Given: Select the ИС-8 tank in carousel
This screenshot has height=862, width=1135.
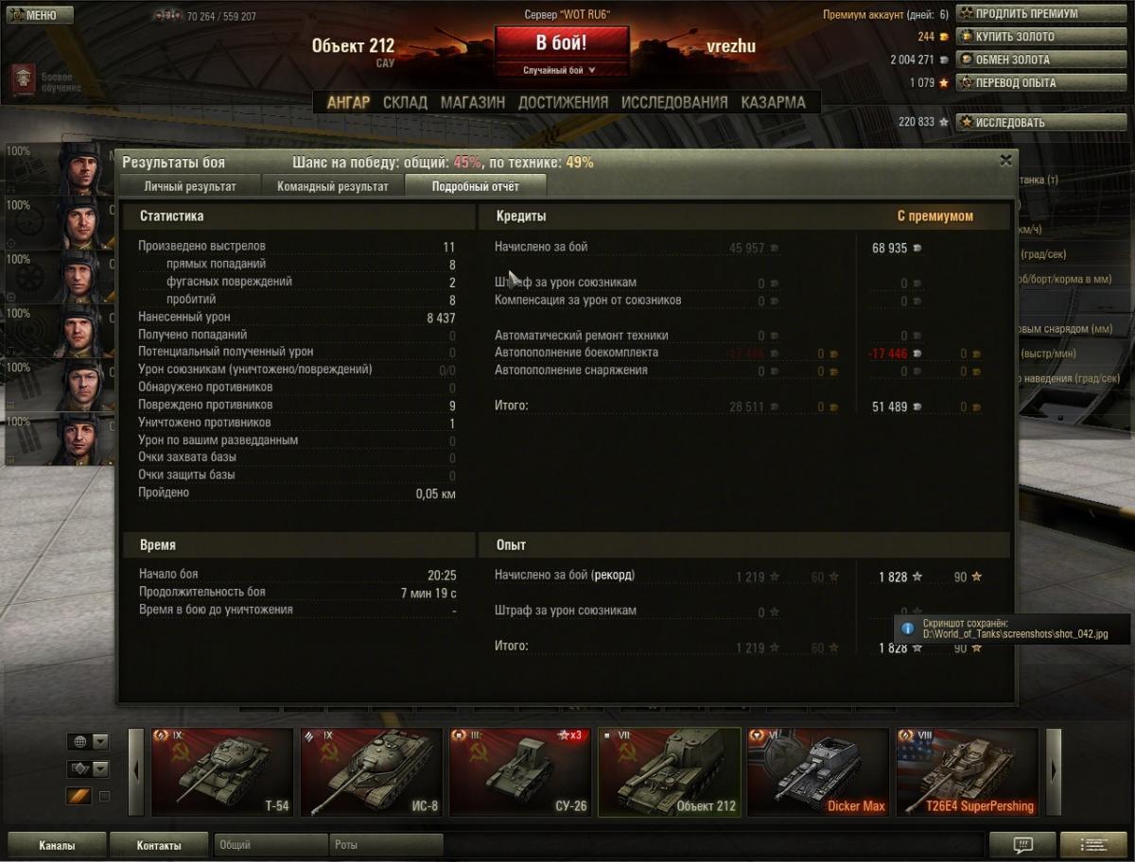Looking at the screenshot, I should click(371, 771).
